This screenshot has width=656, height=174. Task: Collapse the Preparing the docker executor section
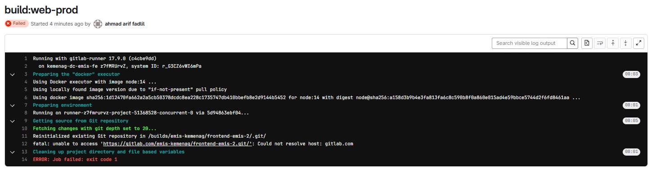[x=13, y=74]
